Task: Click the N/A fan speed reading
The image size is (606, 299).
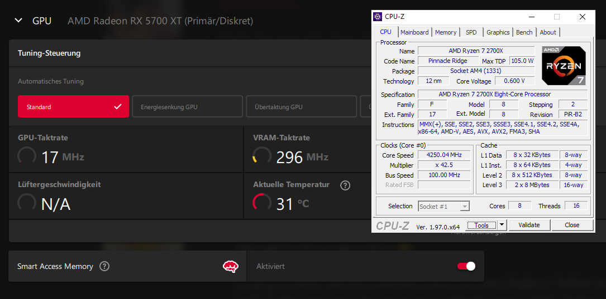Action: click(56, 204)
